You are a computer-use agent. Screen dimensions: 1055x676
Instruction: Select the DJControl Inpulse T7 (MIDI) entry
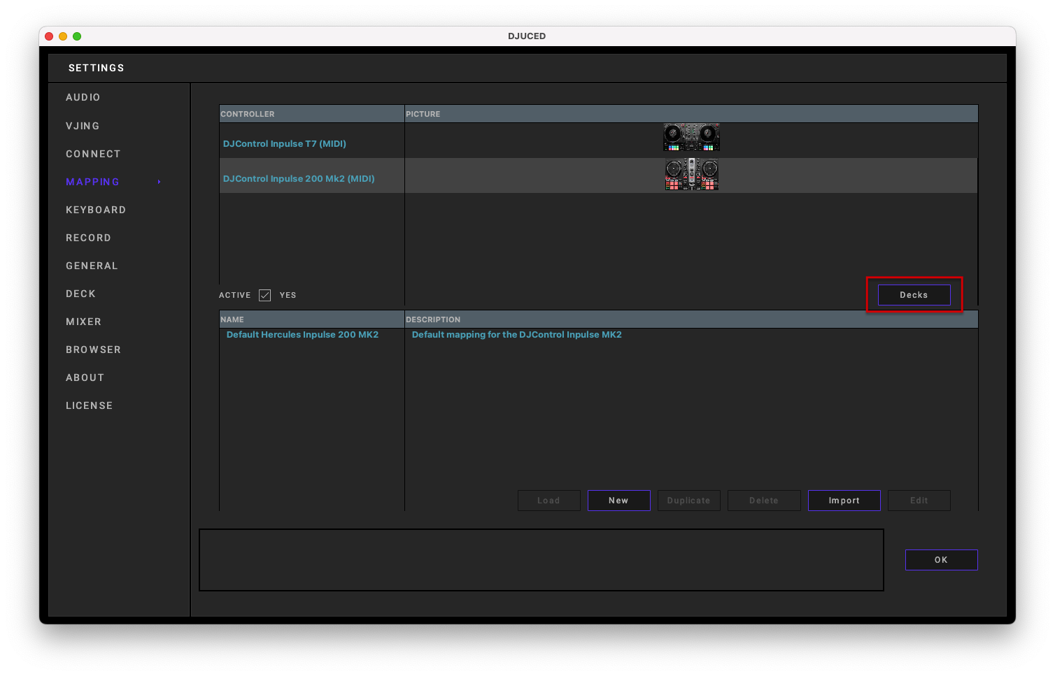pos(284,143)
